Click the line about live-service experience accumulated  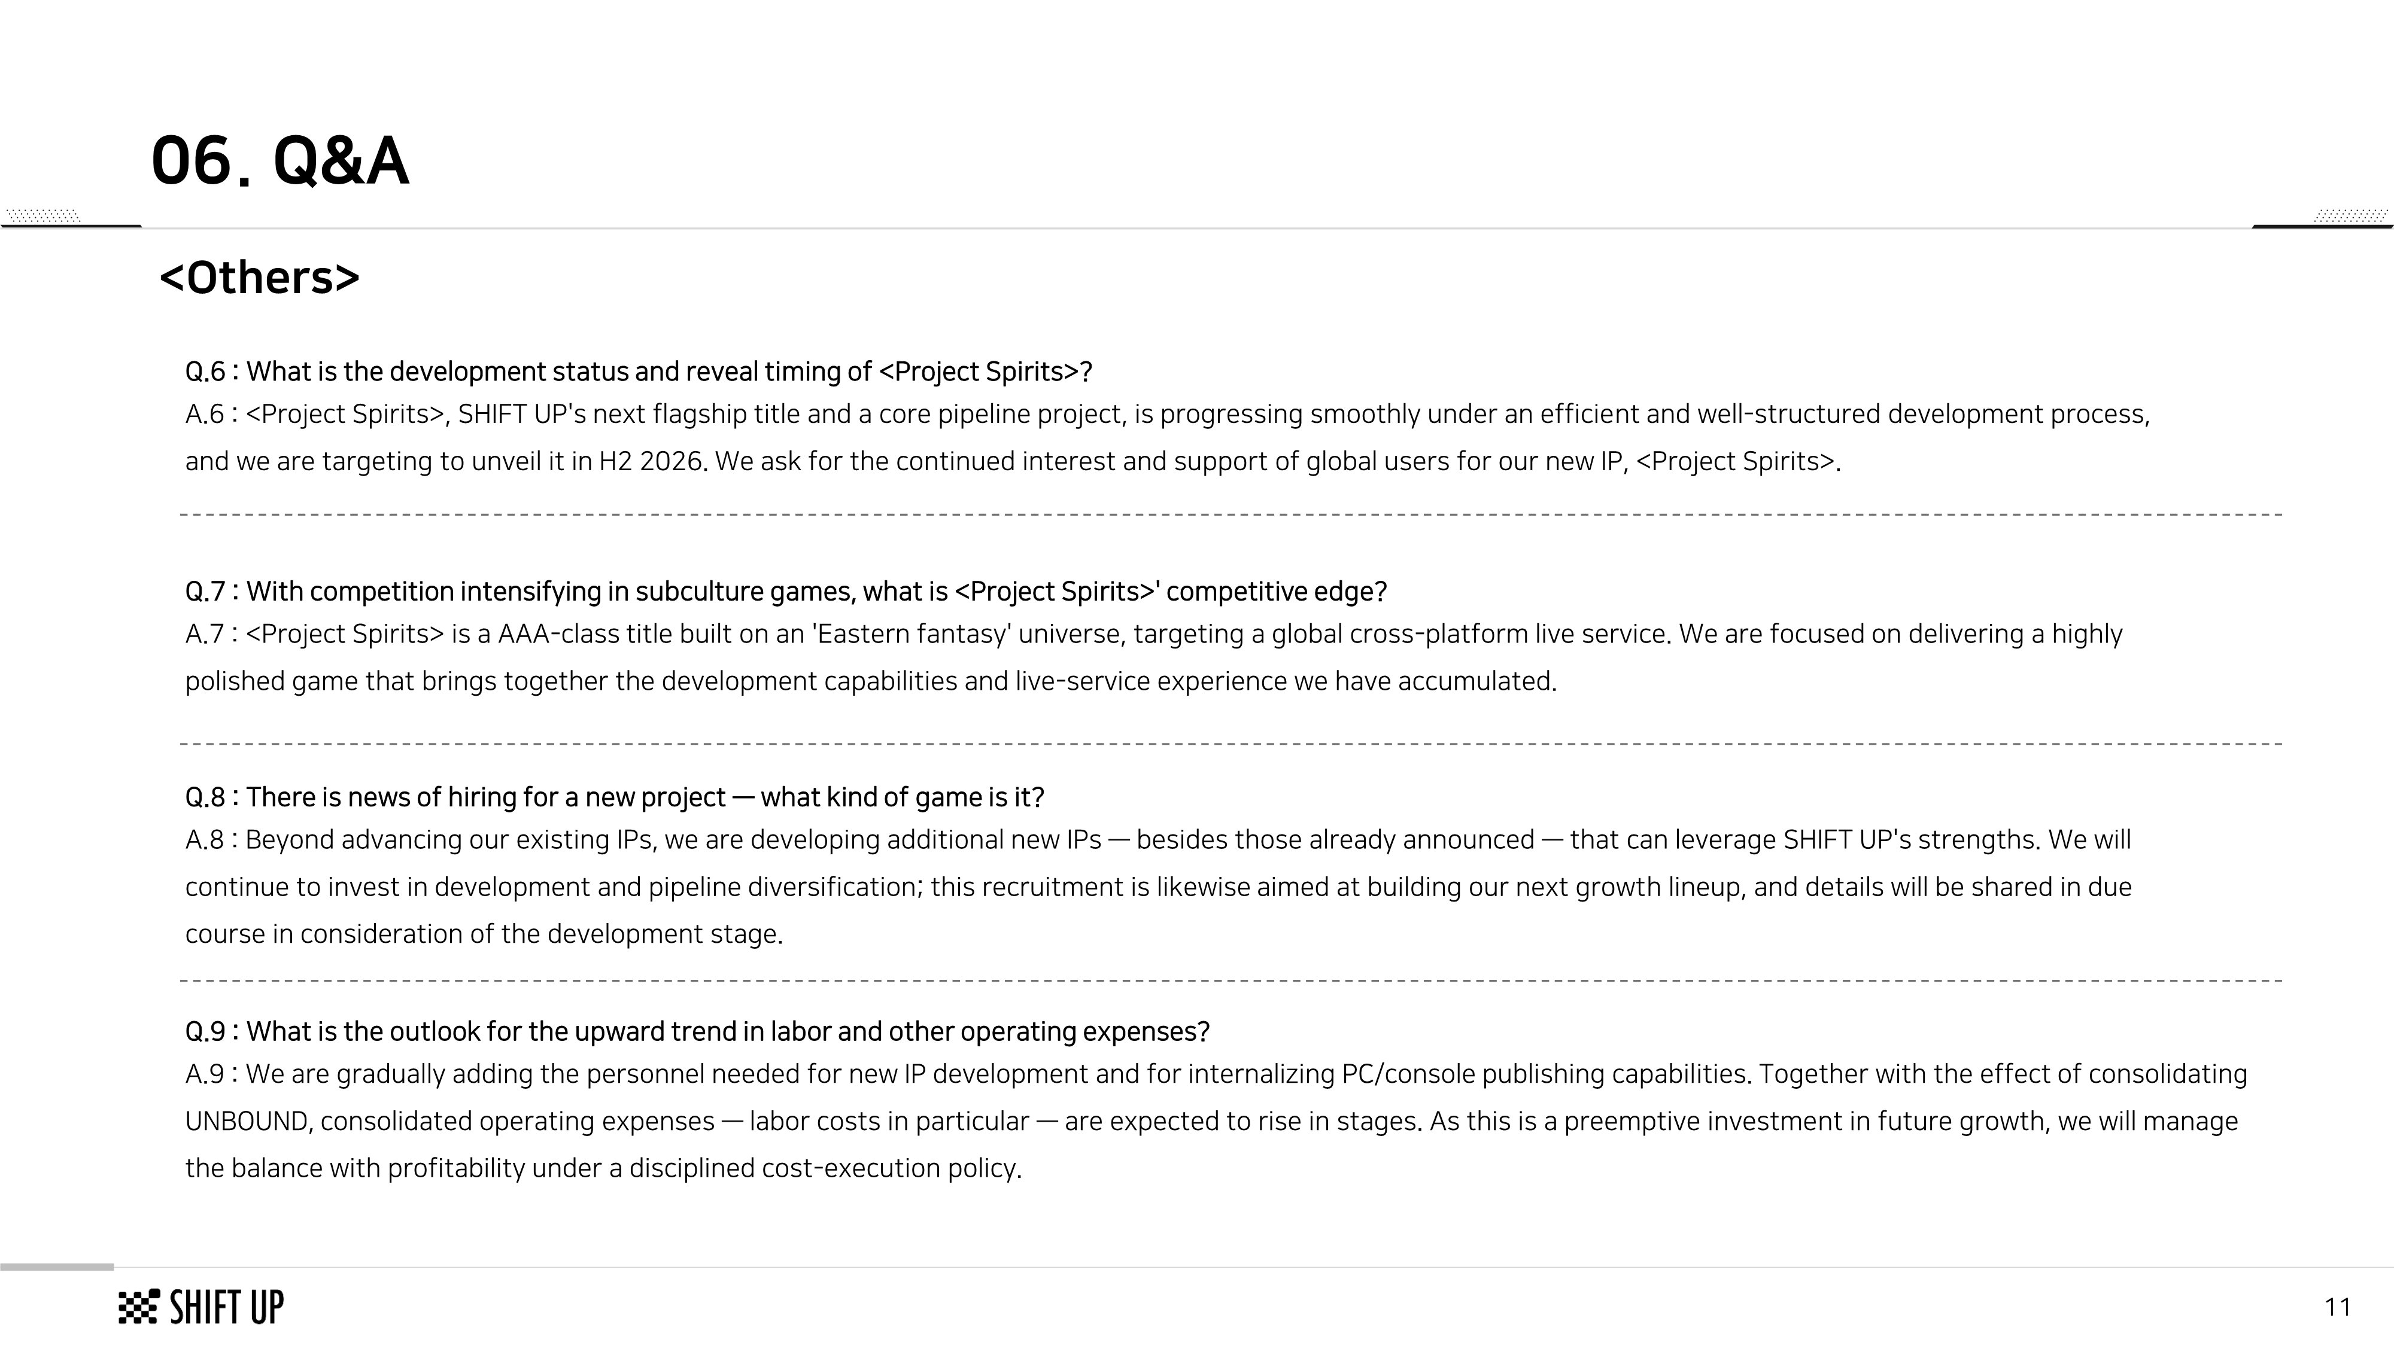pos(871,681)
